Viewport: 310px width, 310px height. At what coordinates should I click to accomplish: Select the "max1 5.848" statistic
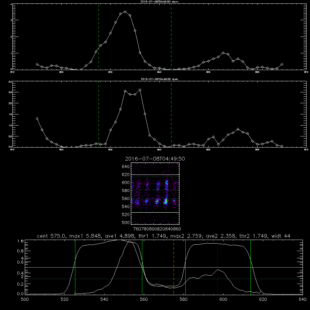point(86,236)
